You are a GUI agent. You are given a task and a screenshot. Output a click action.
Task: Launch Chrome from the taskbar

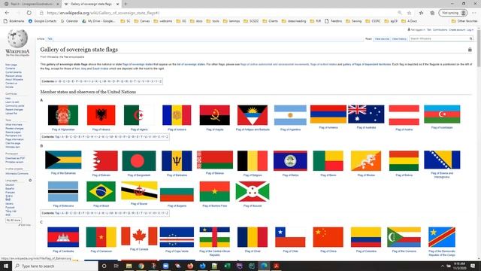141,266
